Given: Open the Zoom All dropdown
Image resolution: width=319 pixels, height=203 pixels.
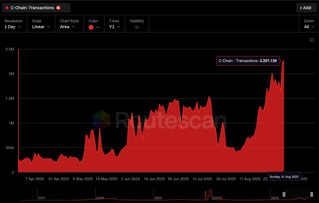Looking at the screenshot, I should [x=309, y=24].
